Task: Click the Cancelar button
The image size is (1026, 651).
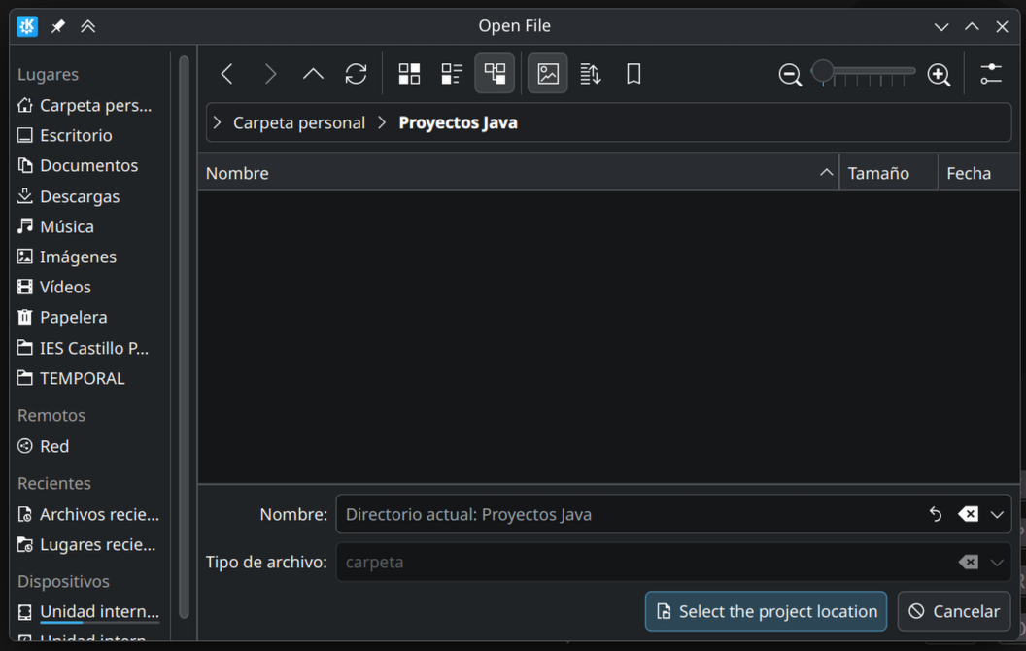Action: tap(953, 611)
